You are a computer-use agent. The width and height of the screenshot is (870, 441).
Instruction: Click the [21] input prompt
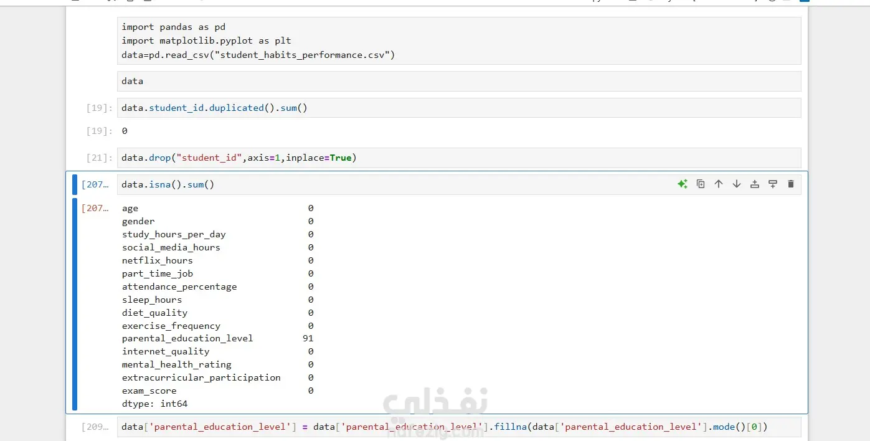pos(100,158)
